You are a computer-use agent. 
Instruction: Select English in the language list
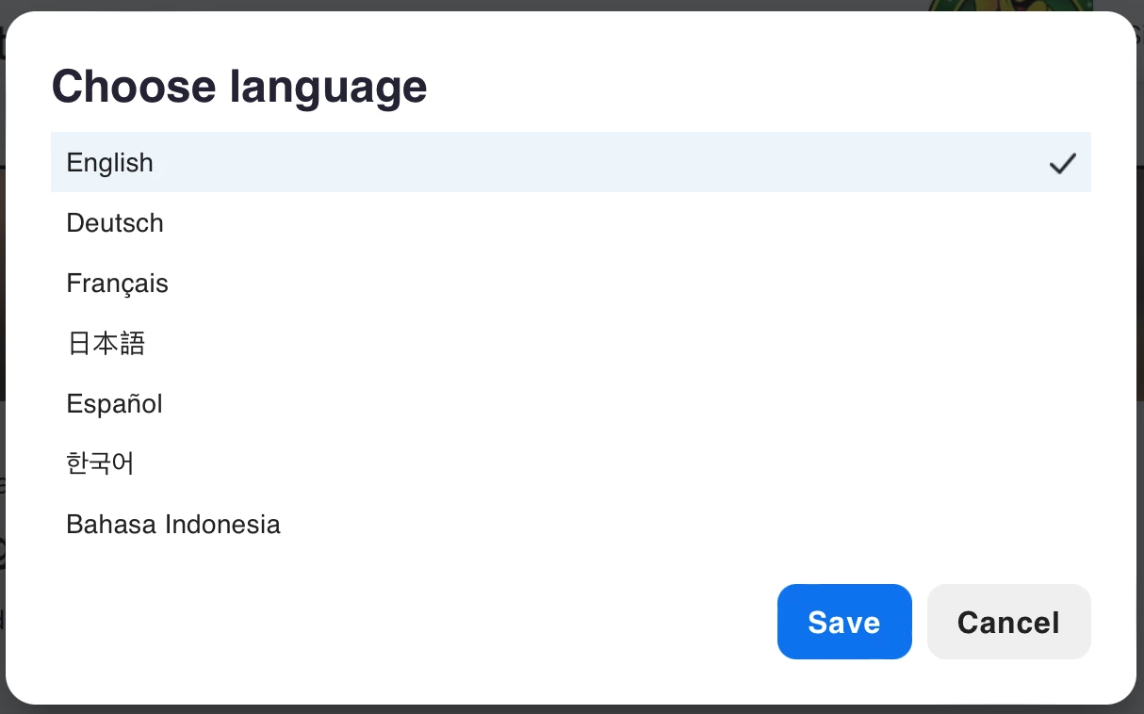571,162
